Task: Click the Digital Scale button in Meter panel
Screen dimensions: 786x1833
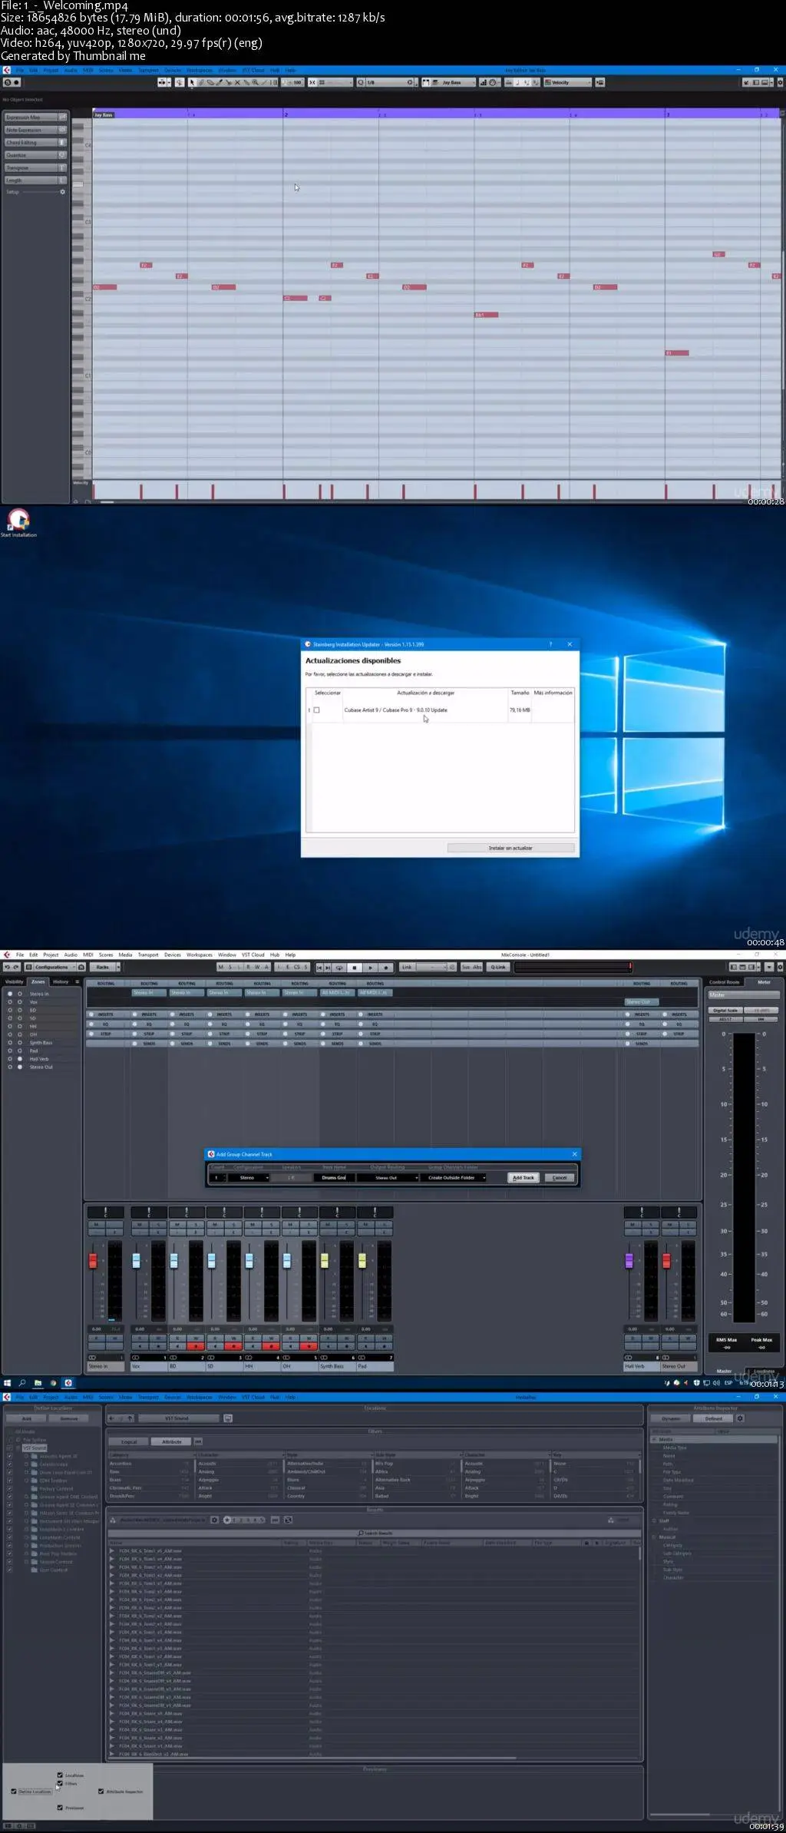Action: (725, 1011)
